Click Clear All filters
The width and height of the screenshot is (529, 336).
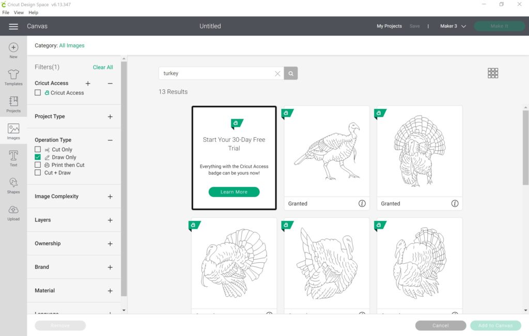pyautogui.click(x=103, y=68)
